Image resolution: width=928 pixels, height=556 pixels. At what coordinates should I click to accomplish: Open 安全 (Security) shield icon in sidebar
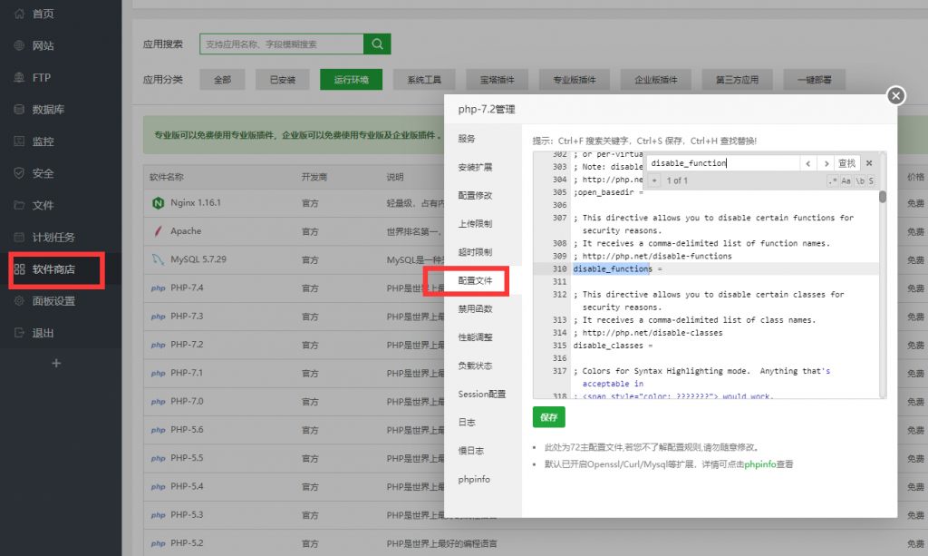19,173
